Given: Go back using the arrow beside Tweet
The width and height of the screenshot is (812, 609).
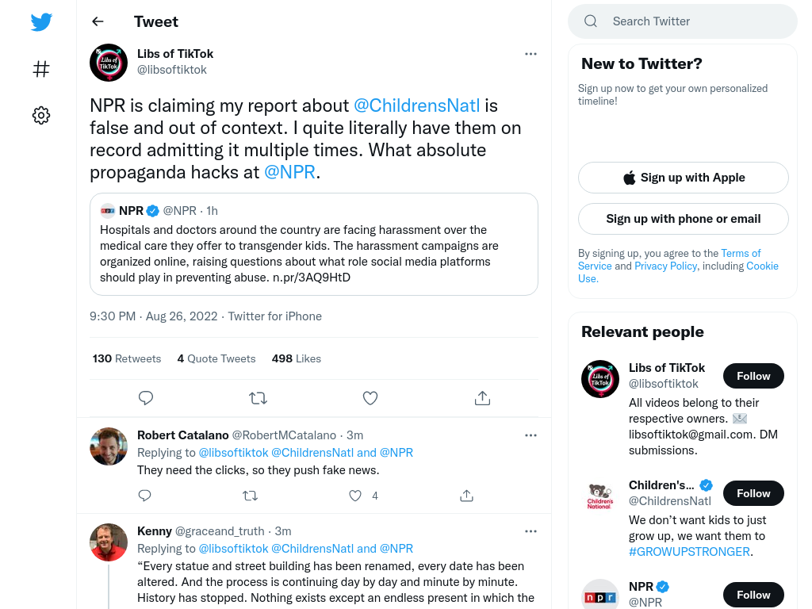Looking at the screenshot, I should coord(98,21).
